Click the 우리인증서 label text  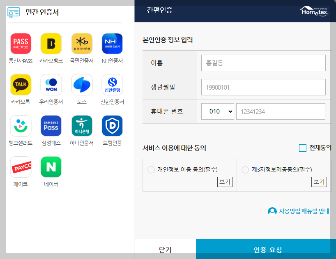(51, 102)
